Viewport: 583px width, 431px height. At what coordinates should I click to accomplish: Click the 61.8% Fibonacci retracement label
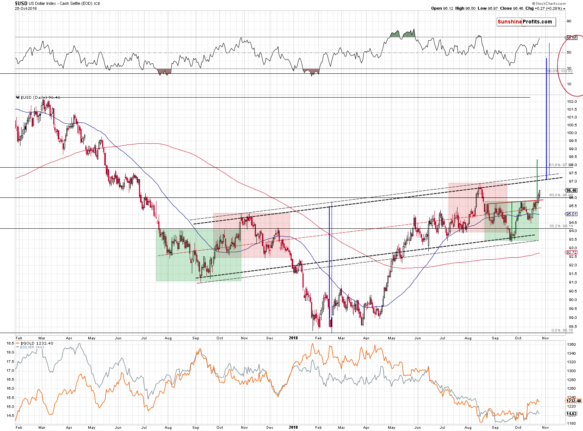[x=560, y=165]
